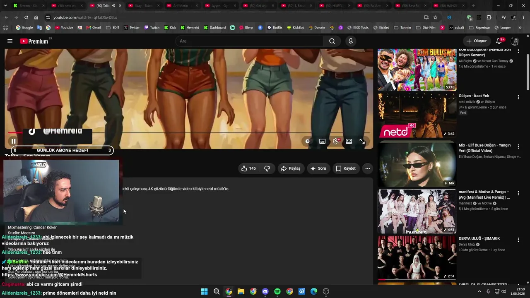Switch to the (50) HİLEYLE tab

tap(334, 6)
